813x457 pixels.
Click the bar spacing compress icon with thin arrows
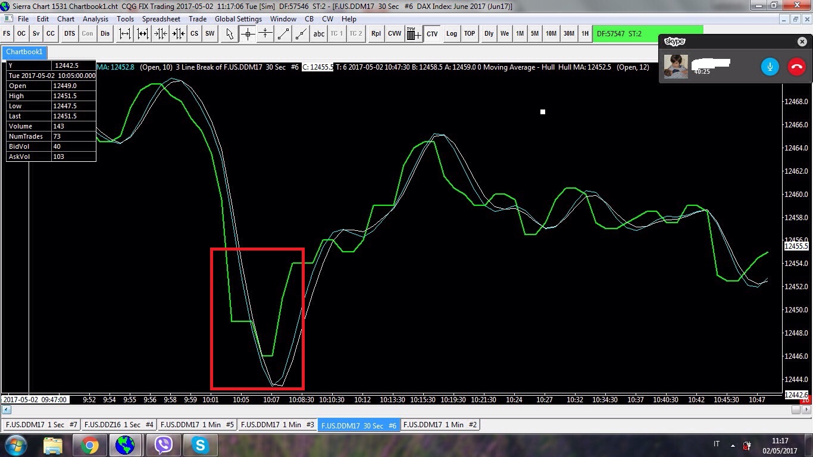161,33
